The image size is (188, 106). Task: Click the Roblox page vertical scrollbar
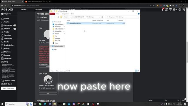(187, 52)
